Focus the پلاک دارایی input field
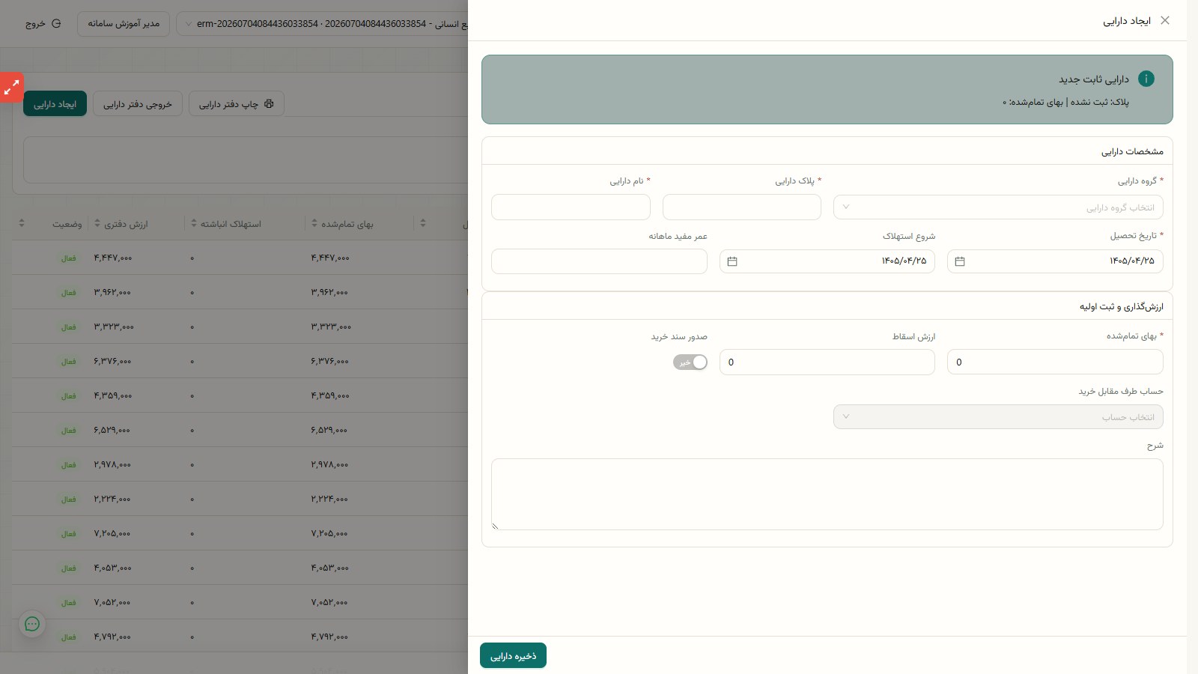 (x=742, y=207)
